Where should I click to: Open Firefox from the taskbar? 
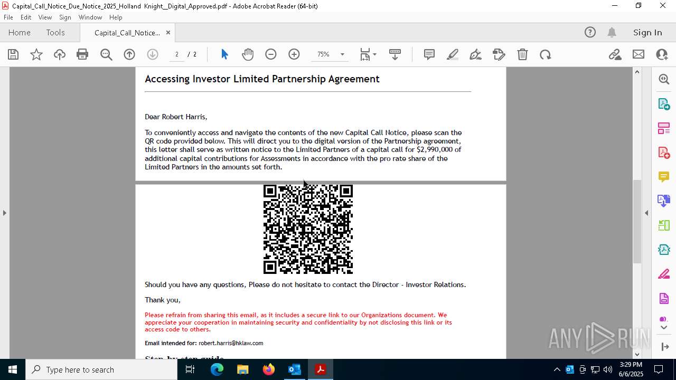(x=269, y=369)
